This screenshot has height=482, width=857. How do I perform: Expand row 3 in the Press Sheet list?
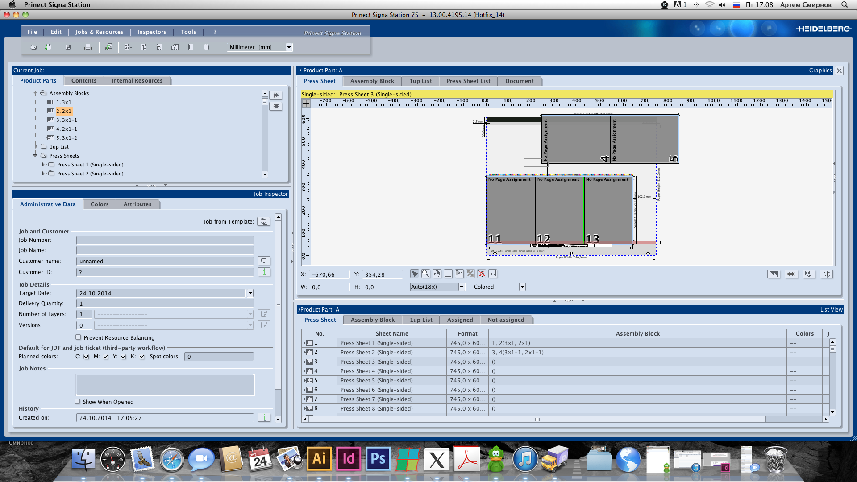[x=305, y=362]
